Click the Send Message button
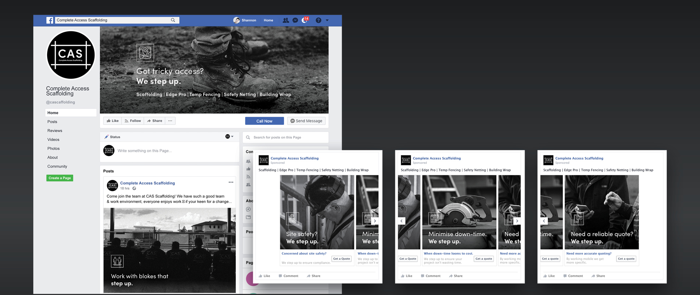The width and height of the screenshot is (700, 295). (306, 121)
